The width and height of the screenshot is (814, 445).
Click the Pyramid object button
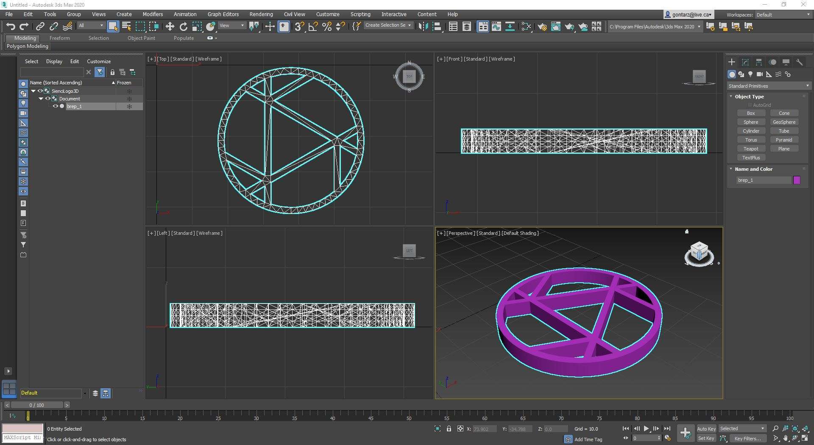coord(784,140)
